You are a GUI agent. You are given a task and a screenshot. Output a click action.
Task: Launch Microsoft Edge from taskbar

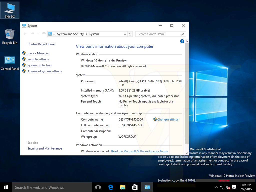110,187
